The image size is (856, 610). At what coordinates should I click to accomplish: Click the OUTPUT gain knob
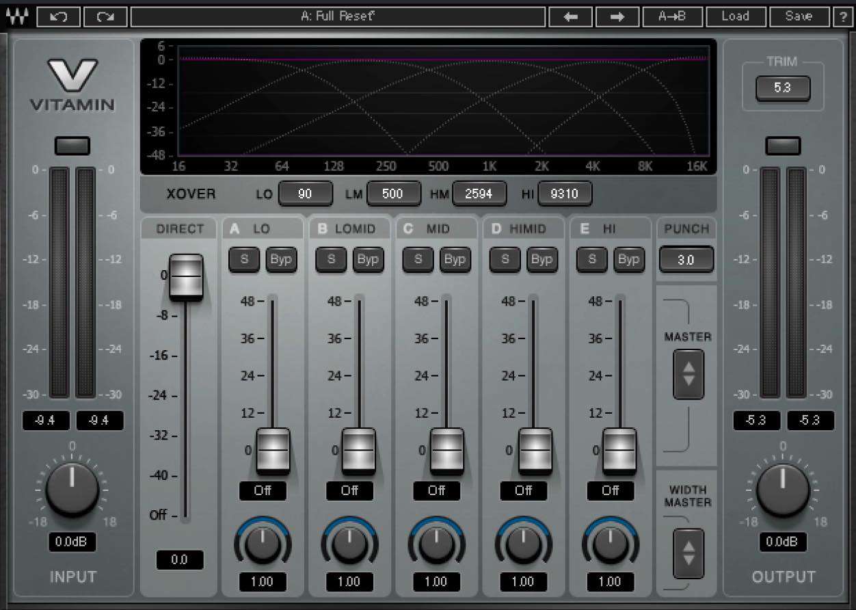coord(783,490)
